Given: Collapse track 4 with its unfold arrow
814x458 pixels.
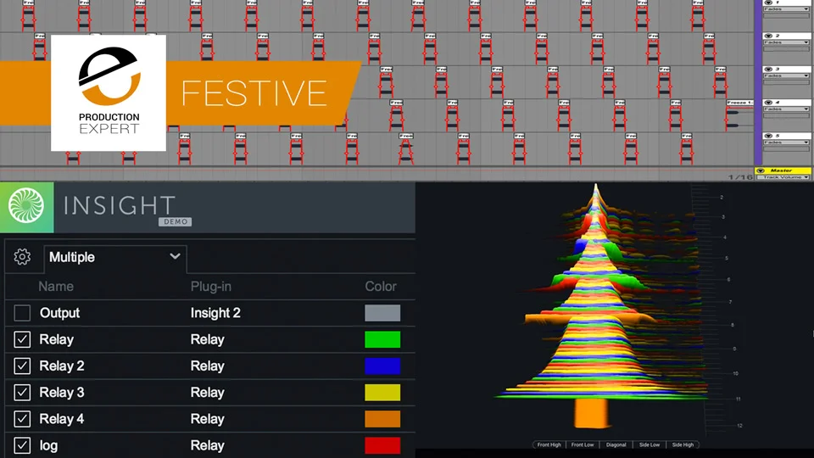Looking at the screenshot, I should click(x=768, y=103).
